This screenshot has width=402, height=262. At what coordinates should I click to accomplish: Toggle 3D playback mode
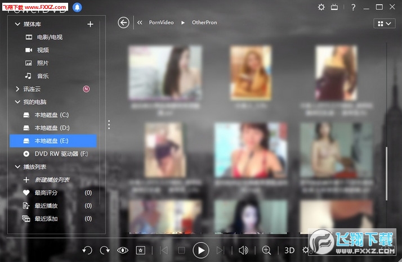click(289, 250)
